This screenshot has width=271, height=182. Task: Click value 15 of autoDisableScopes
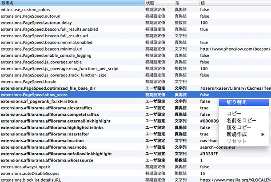[203, 174]
